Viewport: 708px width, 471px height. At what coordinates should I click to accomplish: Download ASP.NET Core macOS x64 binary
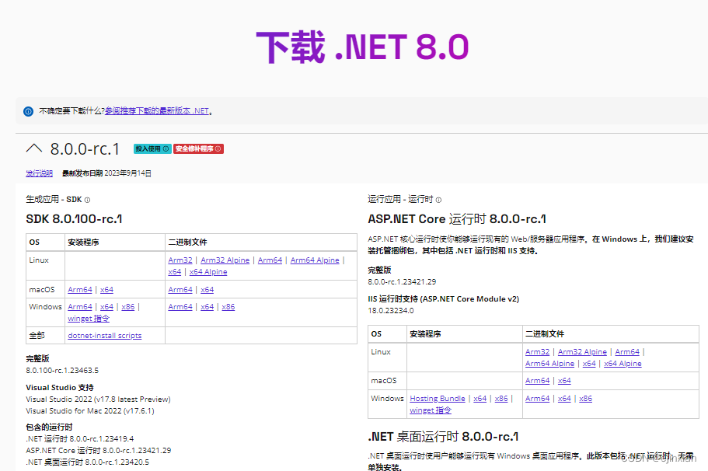click(564, 381)
